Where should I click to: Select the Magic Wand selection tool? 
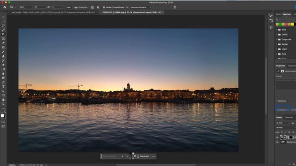coord(3,30)
